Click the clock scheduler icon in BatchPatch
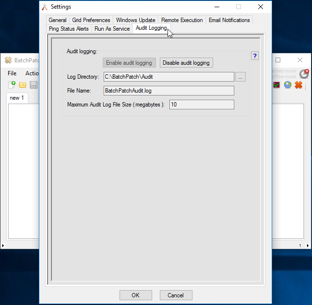Viewport: 312px width, 305px height. point(304,74)
